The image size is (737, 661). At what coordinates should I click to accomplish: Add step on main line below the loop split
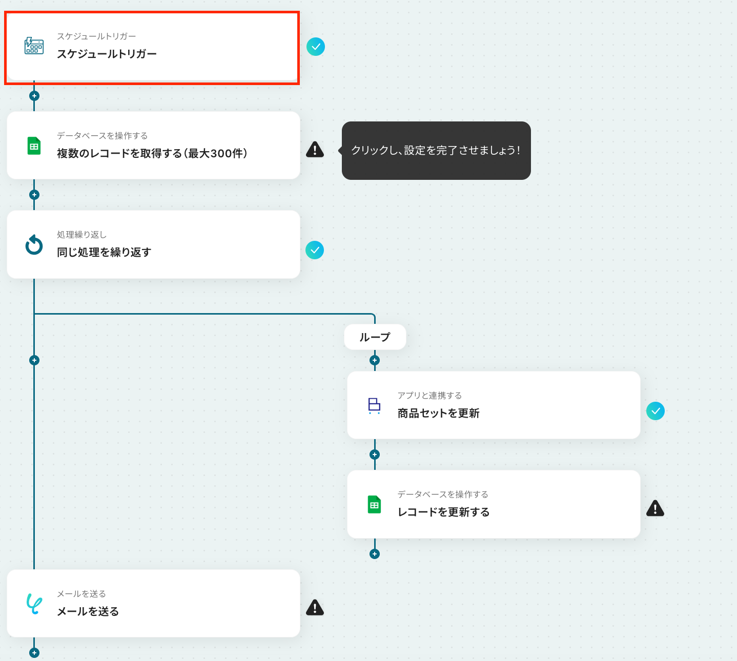pyautogui.click(x=34, y=360)
